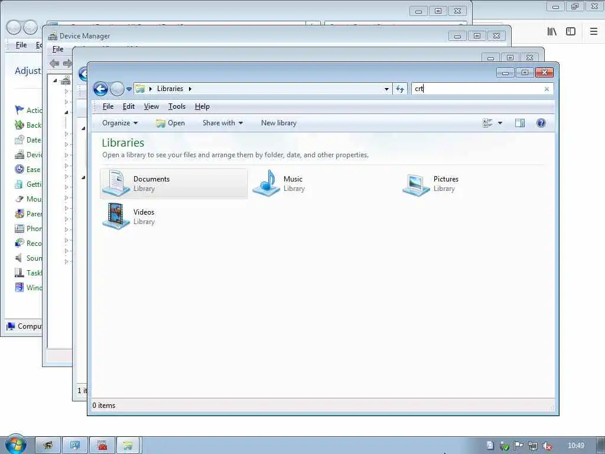Open the browser library icon at top right
605x454 pixels.
(x=552, y=32)
